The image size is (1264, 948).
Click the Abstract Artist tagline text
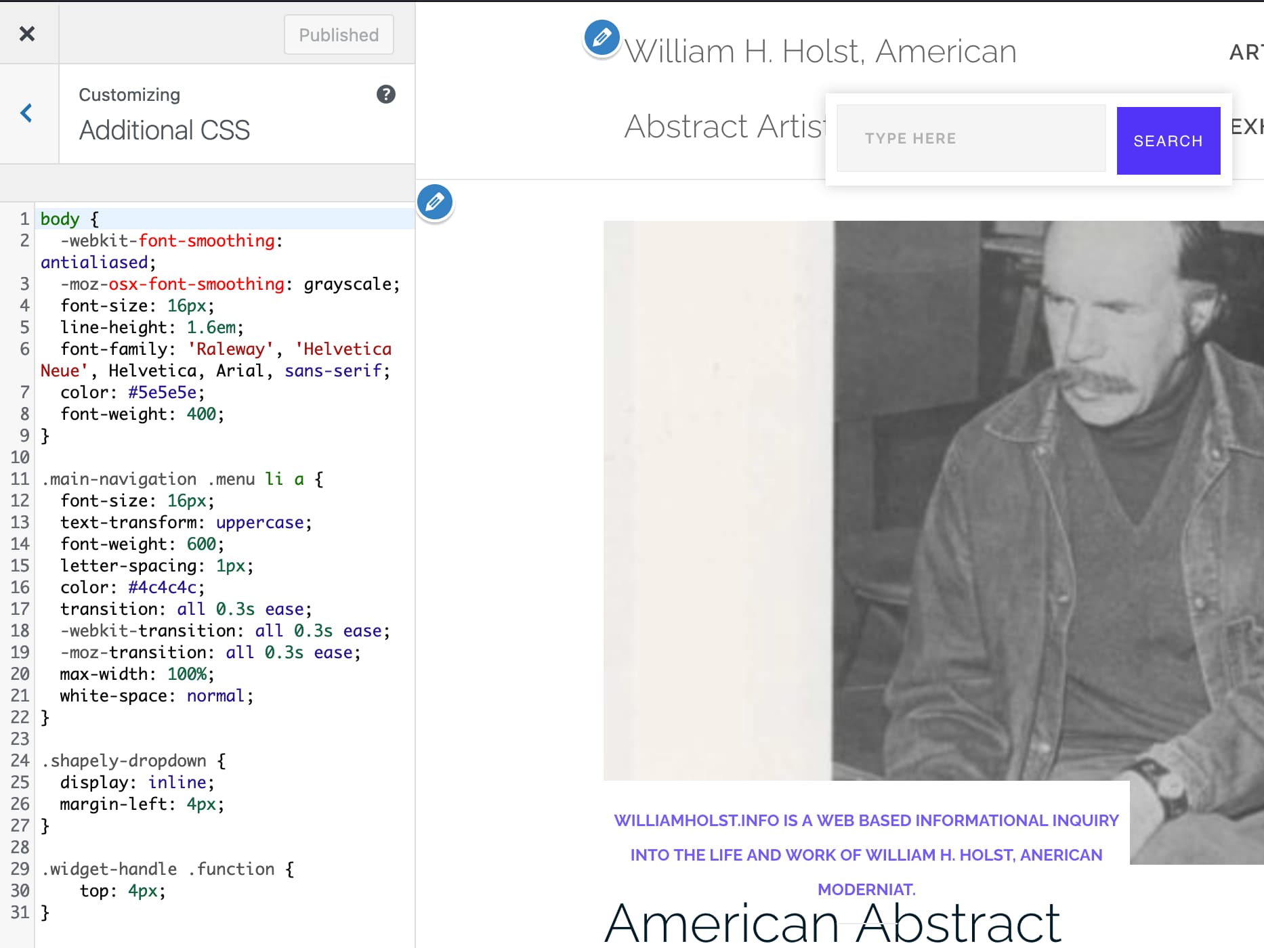coord(723,127)
